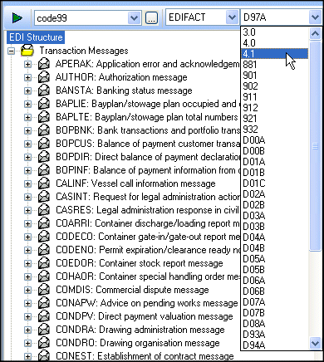This screenshot has width=324, height=362.
Task: Click the envelope icon for BOPBNK
Action: tap(44, 130)
